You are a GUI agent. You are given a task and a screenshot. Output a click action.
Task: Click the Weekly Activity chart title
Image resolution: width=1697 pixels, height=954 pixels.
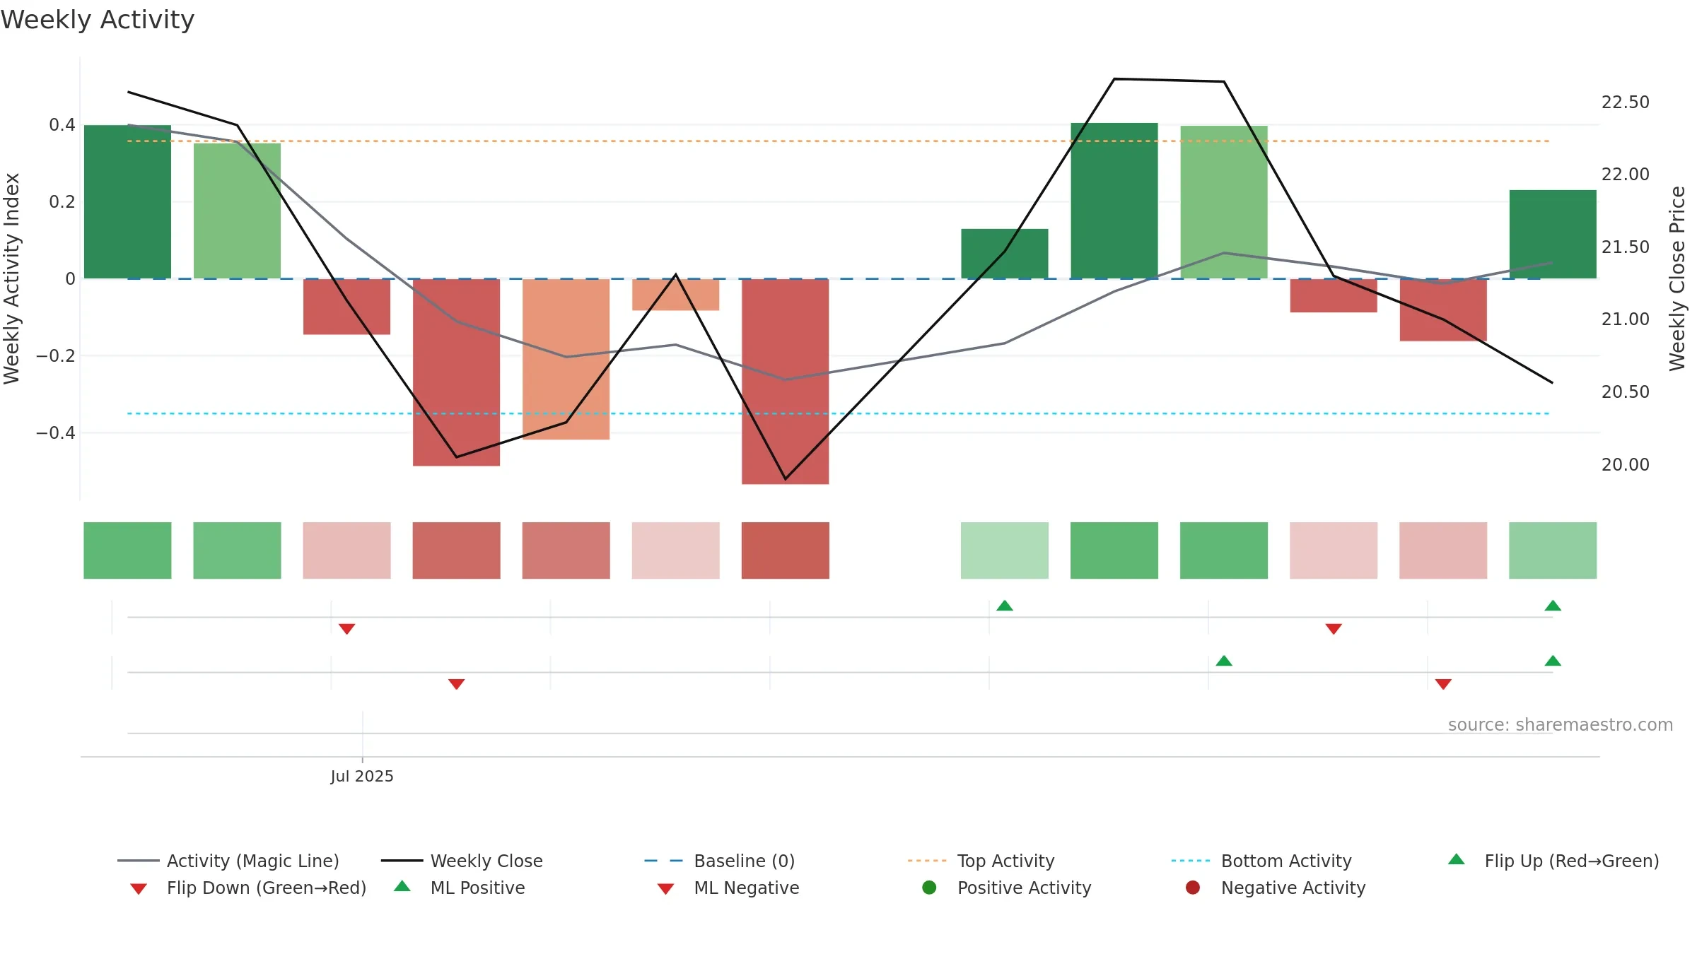98,20
